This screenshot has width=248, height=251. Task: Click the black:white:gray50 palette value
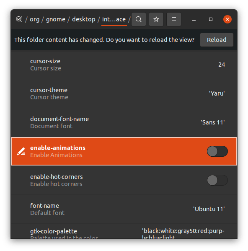183,234
